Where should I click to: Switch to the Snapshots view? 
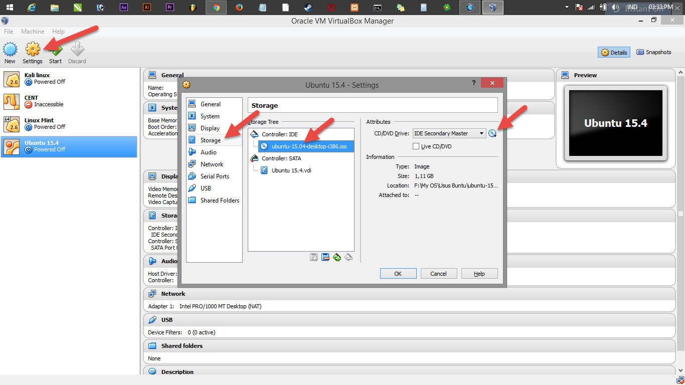coord(654,52)
